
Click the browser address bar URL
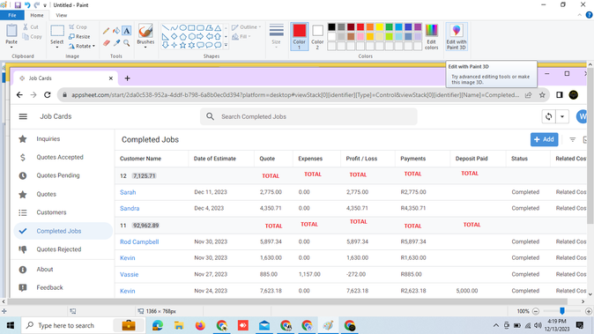tap(295, 95)
